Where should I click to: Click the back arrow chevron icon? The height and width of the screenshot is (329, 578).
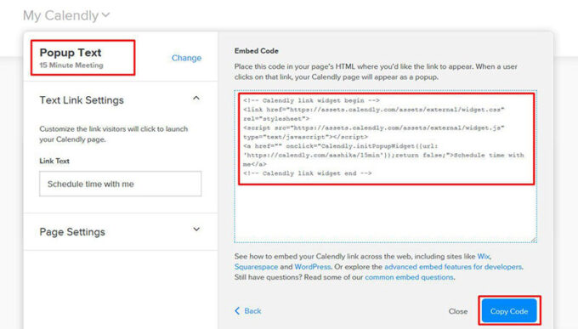tap(237, 311)
